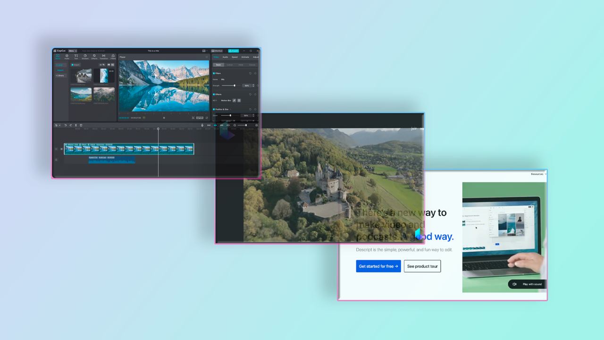Viewport: 604px width, 340px height.
Task: Click the undo arrow above the timeline
Action: [x=66, y=125]
